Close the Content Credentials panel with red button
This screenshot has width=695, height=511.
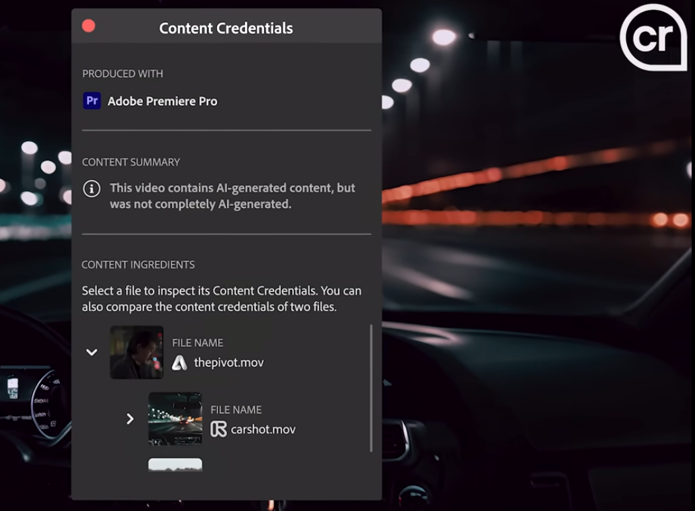point(89,26)
